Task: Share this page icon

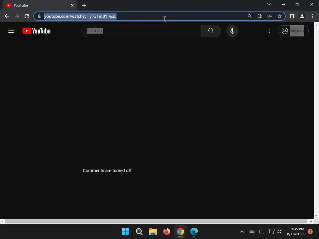Action: pyautogui.click(x=270, y=16)
